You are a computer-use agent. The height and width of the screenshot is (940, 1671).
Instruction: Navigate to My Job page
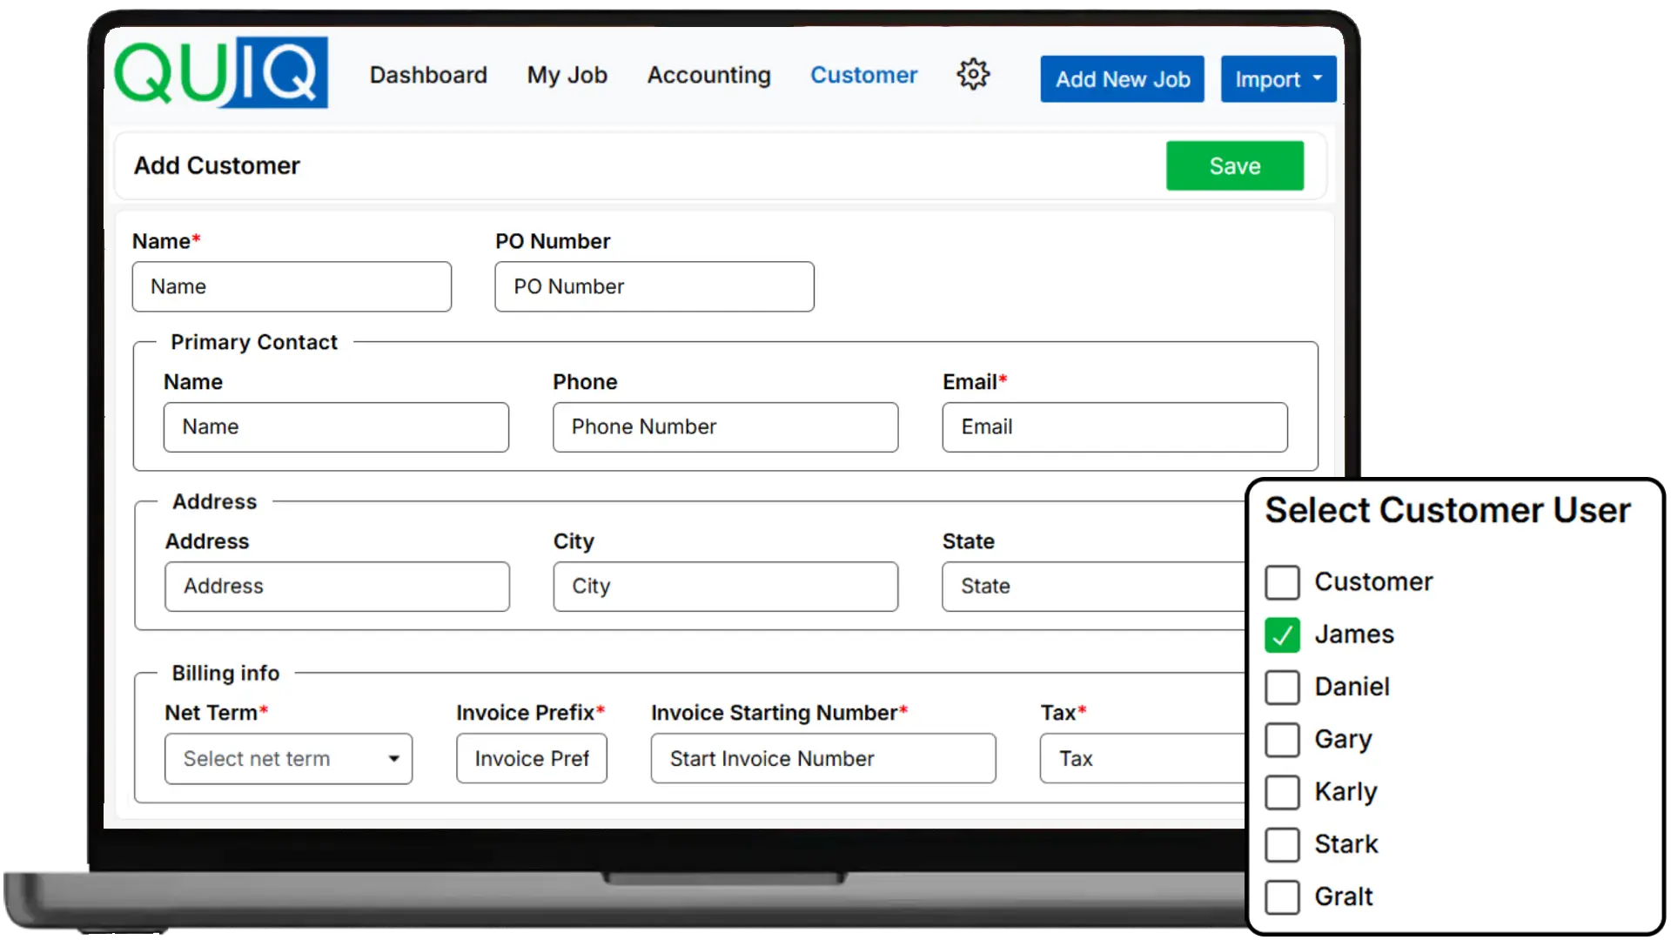pyautogui.click(x=567, y=75)
